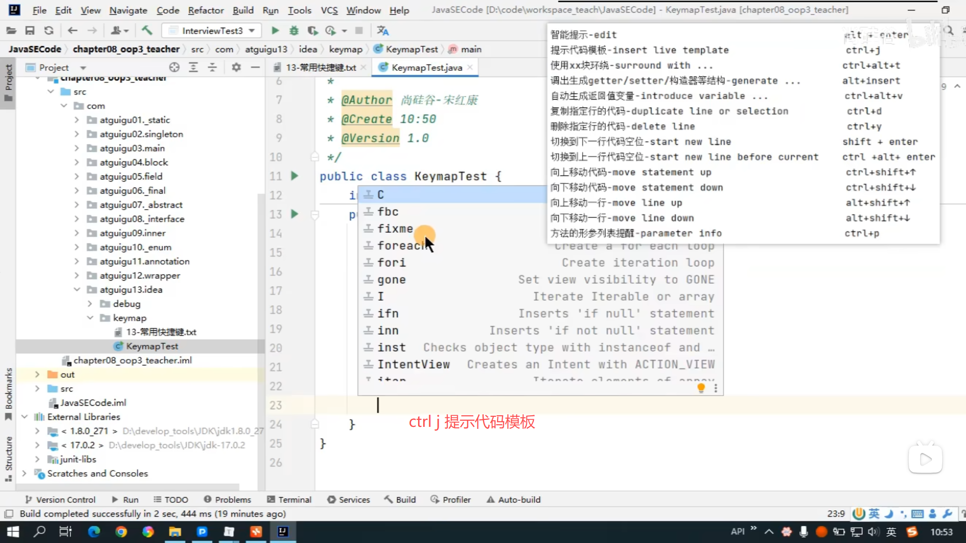Select the fori live template
The height and width of the screenshot is (543, 966).
click(391, 262)
